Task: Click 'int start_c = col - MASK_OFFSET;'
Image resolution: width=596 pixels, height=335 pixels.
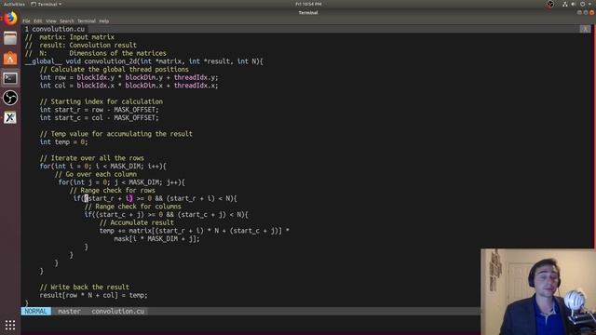Action: pos(100,118)
